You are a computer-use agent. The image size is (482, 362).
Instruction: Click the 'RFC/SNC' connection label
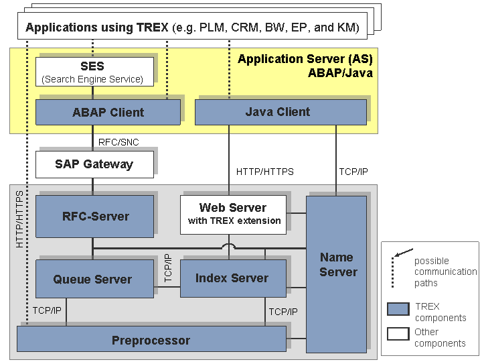118,142
